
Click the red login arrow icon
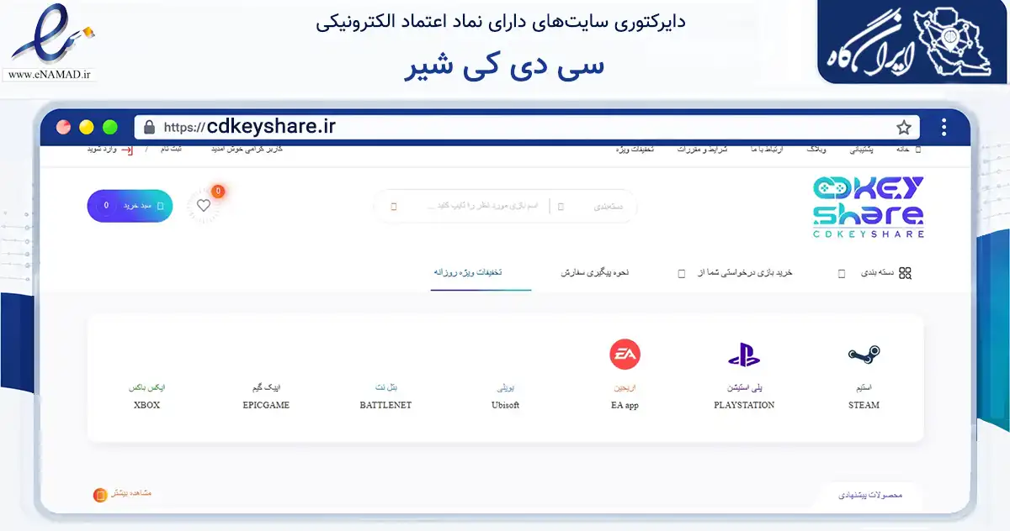(126, 150)
